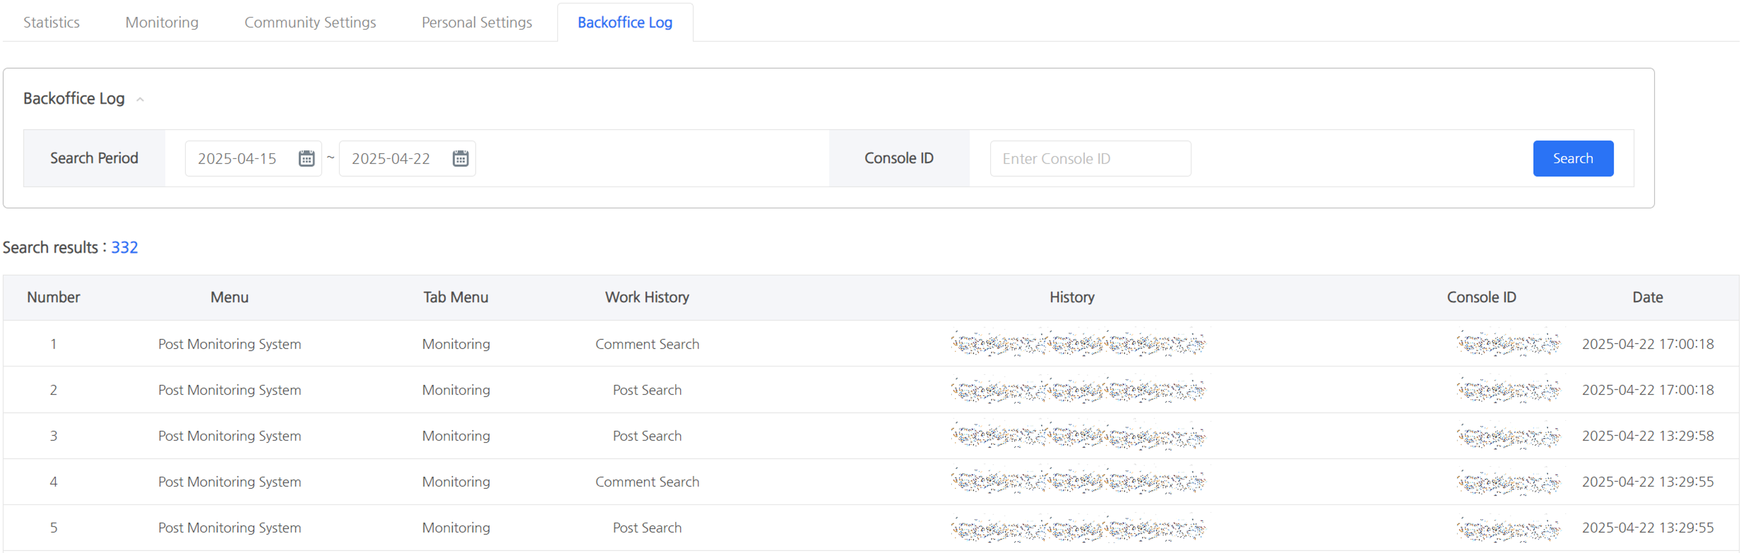The image size is (1746, 553).
Task: Open the start date calendar icon
Action: coord(306,159)
